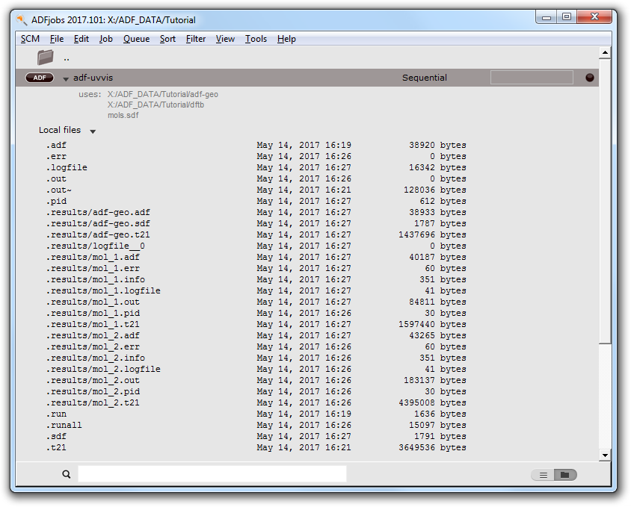Viewport: 631px width, 507px height.
Task: Collapse the Local files list
Action: point(93,131)
